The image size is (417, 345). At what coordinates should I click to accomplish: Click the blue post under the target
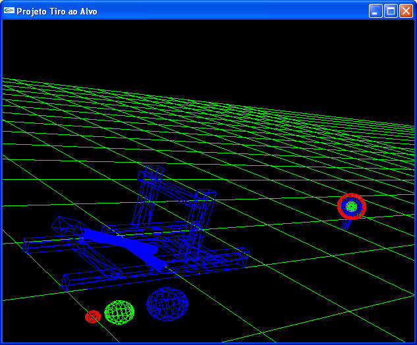point(346,224)
